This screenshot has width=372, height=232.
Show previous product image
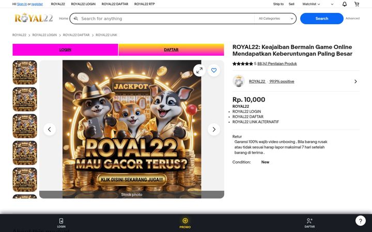point(50,129)
